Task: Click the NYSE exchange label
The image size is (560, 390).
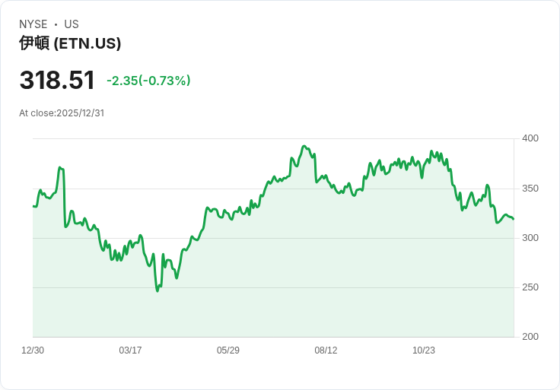Action: [x=33, y=24]
